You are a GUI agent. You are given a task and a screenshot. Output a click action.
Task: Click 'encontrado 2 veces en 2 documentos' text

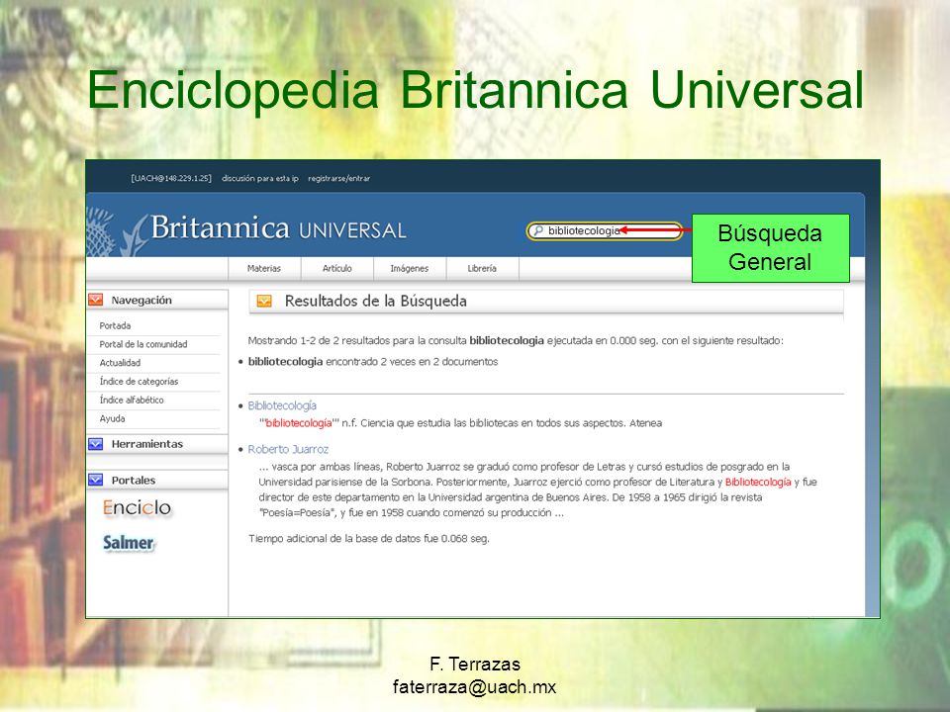[x=412, y=362]
